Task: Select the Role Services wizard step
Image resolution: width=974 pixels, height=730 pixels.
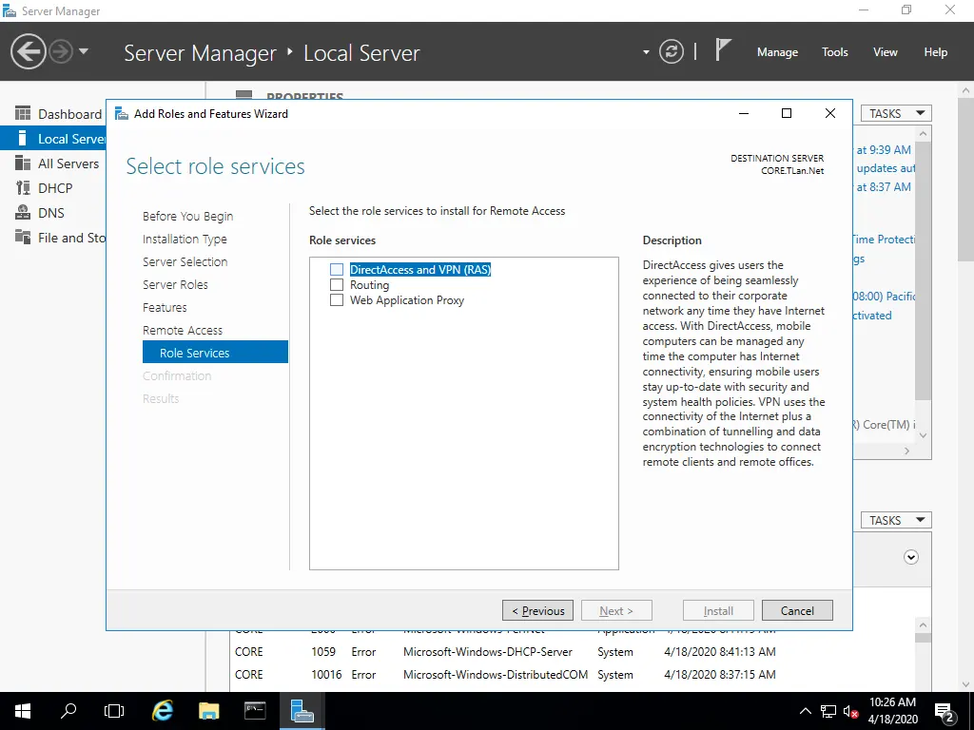Action: pyautogui.click(x=215, y=352)
